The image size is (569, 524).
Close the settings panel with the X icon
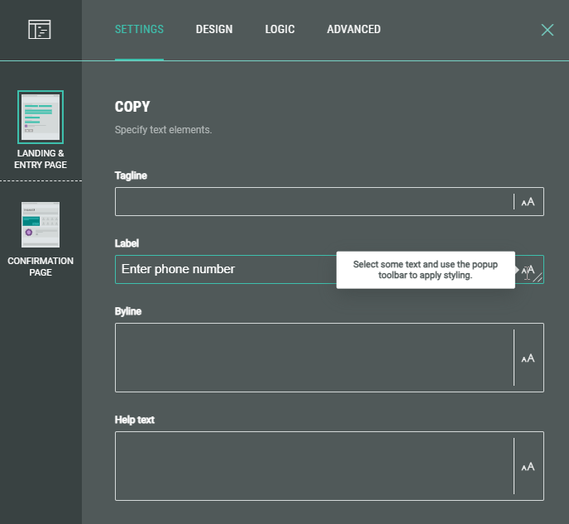coord(547,30)
